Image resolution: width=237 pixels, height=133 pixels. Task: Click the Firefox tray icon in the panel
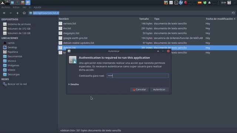pyautogui.click(x=166, y=3)
